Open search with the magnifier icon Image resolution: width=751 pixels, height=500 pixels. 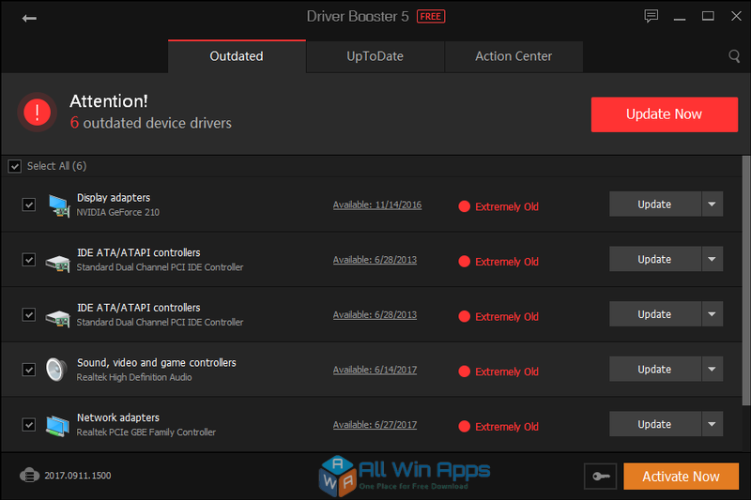pyautogui.click(x=734, y=56)
